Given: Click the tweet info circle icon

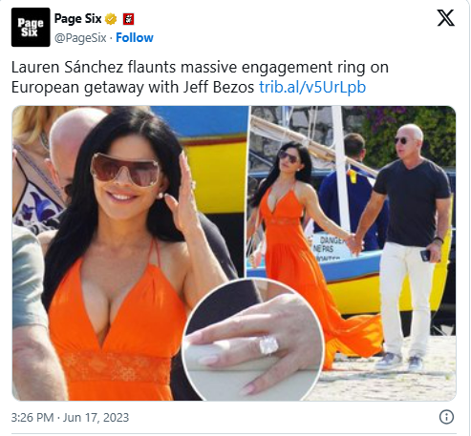Looking at the screenshot, I should pos(446,417).
